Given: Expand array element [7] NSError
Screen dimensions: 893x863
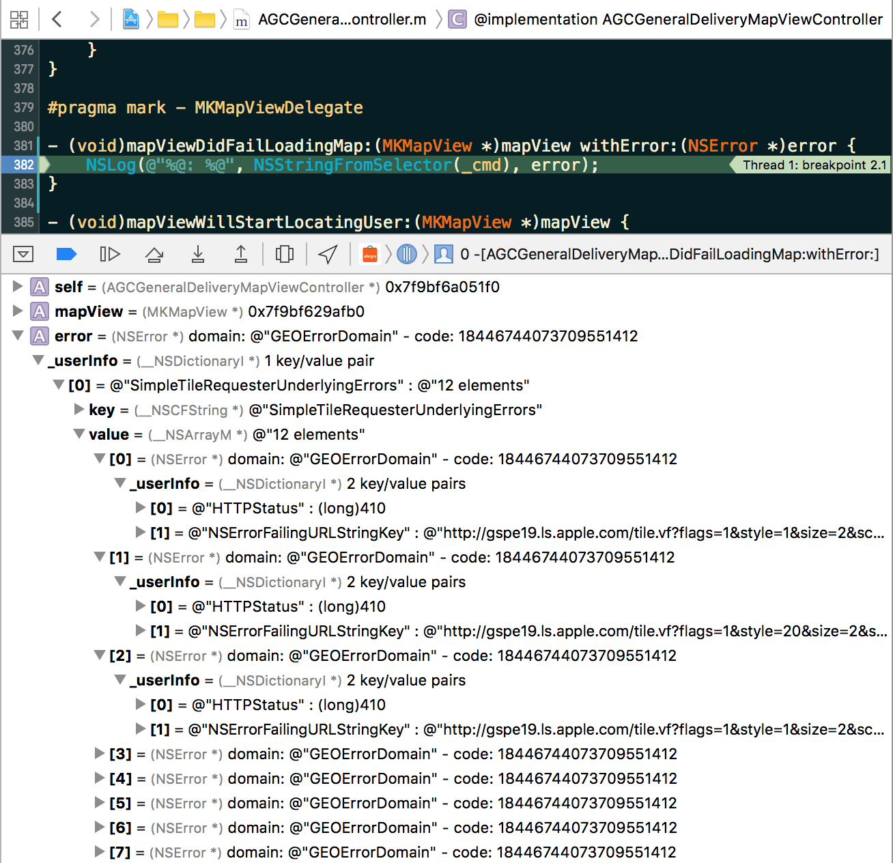Looking at the screenshot, I should pyautogui.click(x=100, y=852).
